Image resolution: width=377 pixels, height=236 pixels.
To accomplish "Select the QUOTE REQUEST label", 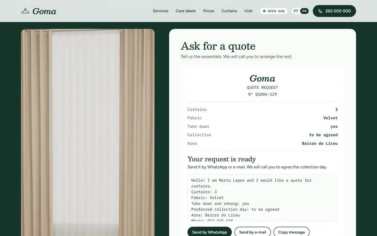I will pyautogui.click(x=262, y=87).
